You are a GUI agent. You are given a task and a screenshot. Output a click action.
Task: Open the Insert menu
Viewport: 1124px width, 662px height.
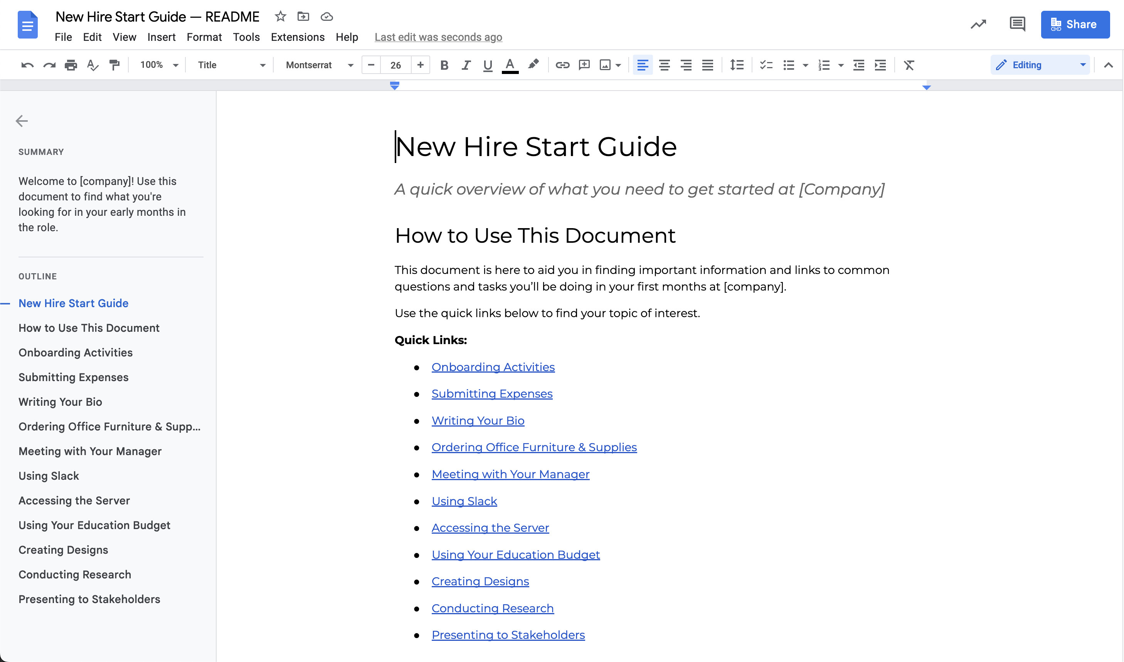tap(161, 37)
